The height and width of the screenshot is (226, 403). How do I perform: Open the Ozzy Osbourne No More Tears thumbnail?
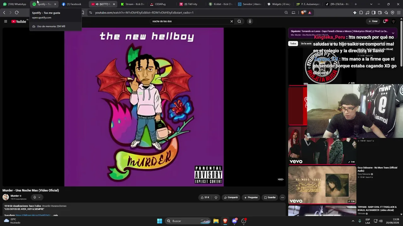(x=322, y=185)
